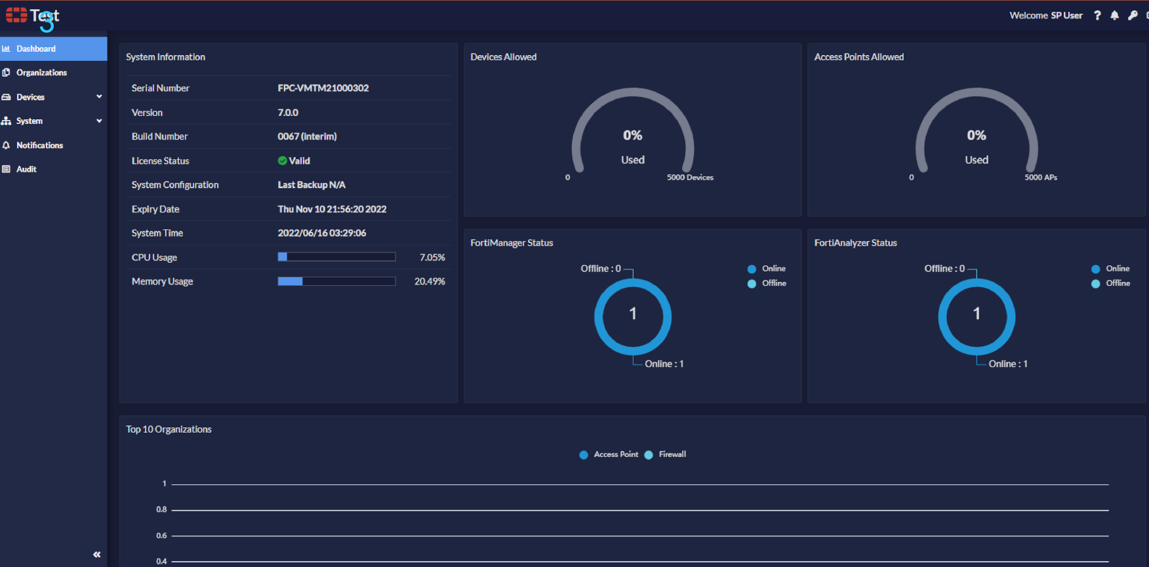Expand the System submenu arrow

click(x=99, y=121)
